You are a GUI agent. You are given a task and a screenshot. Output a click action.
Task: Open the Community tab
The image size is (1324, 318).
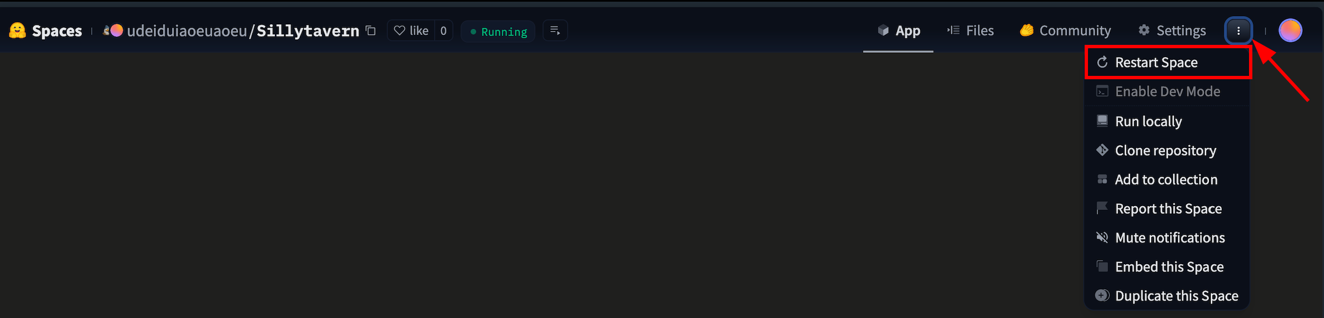(1065, 30)
